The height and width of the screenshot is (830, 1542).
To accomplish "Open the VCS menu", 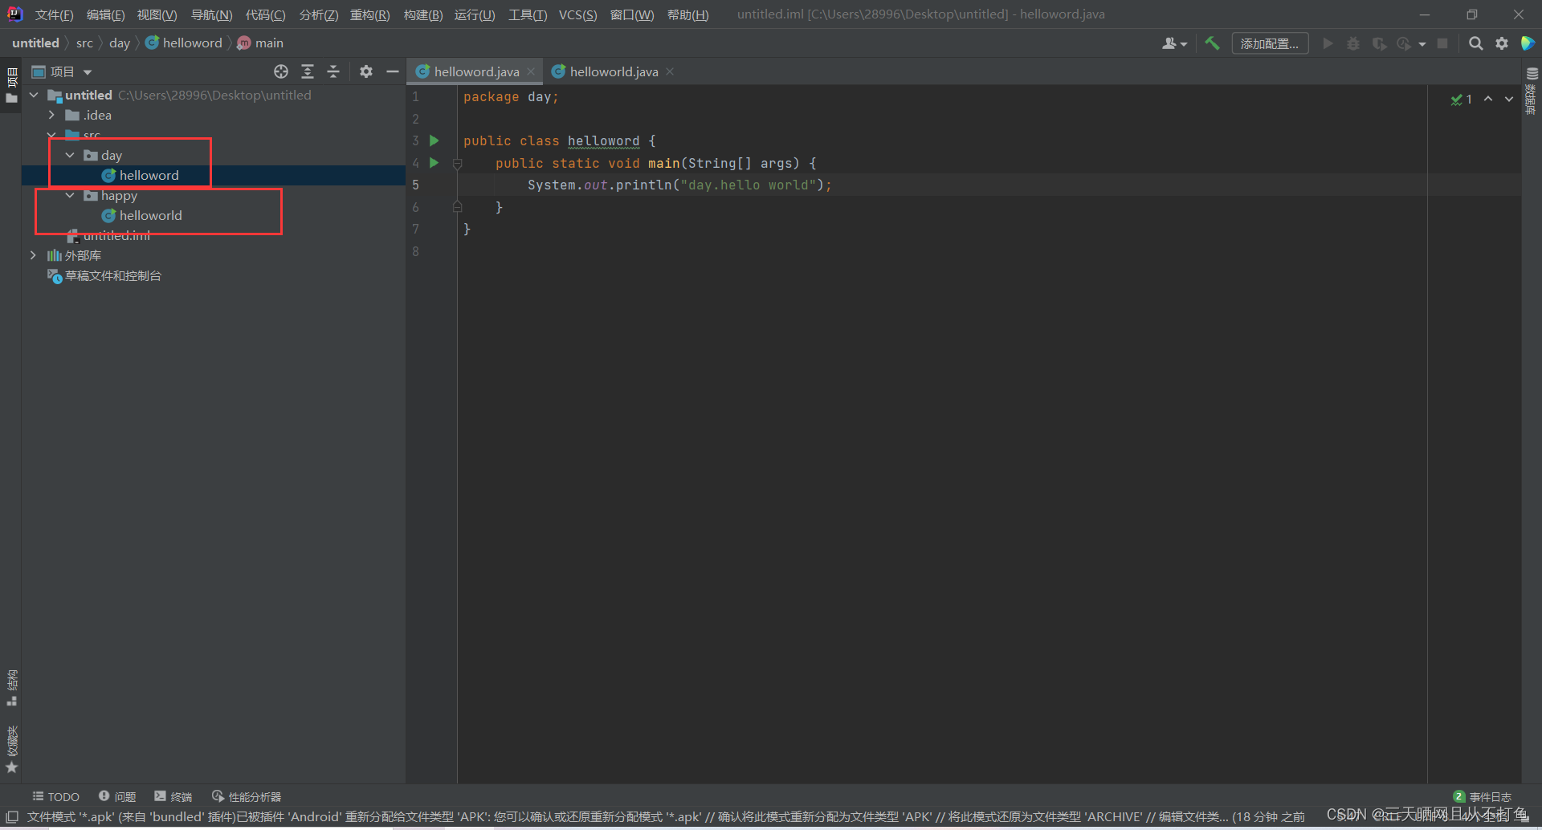I will coord(577,14).
